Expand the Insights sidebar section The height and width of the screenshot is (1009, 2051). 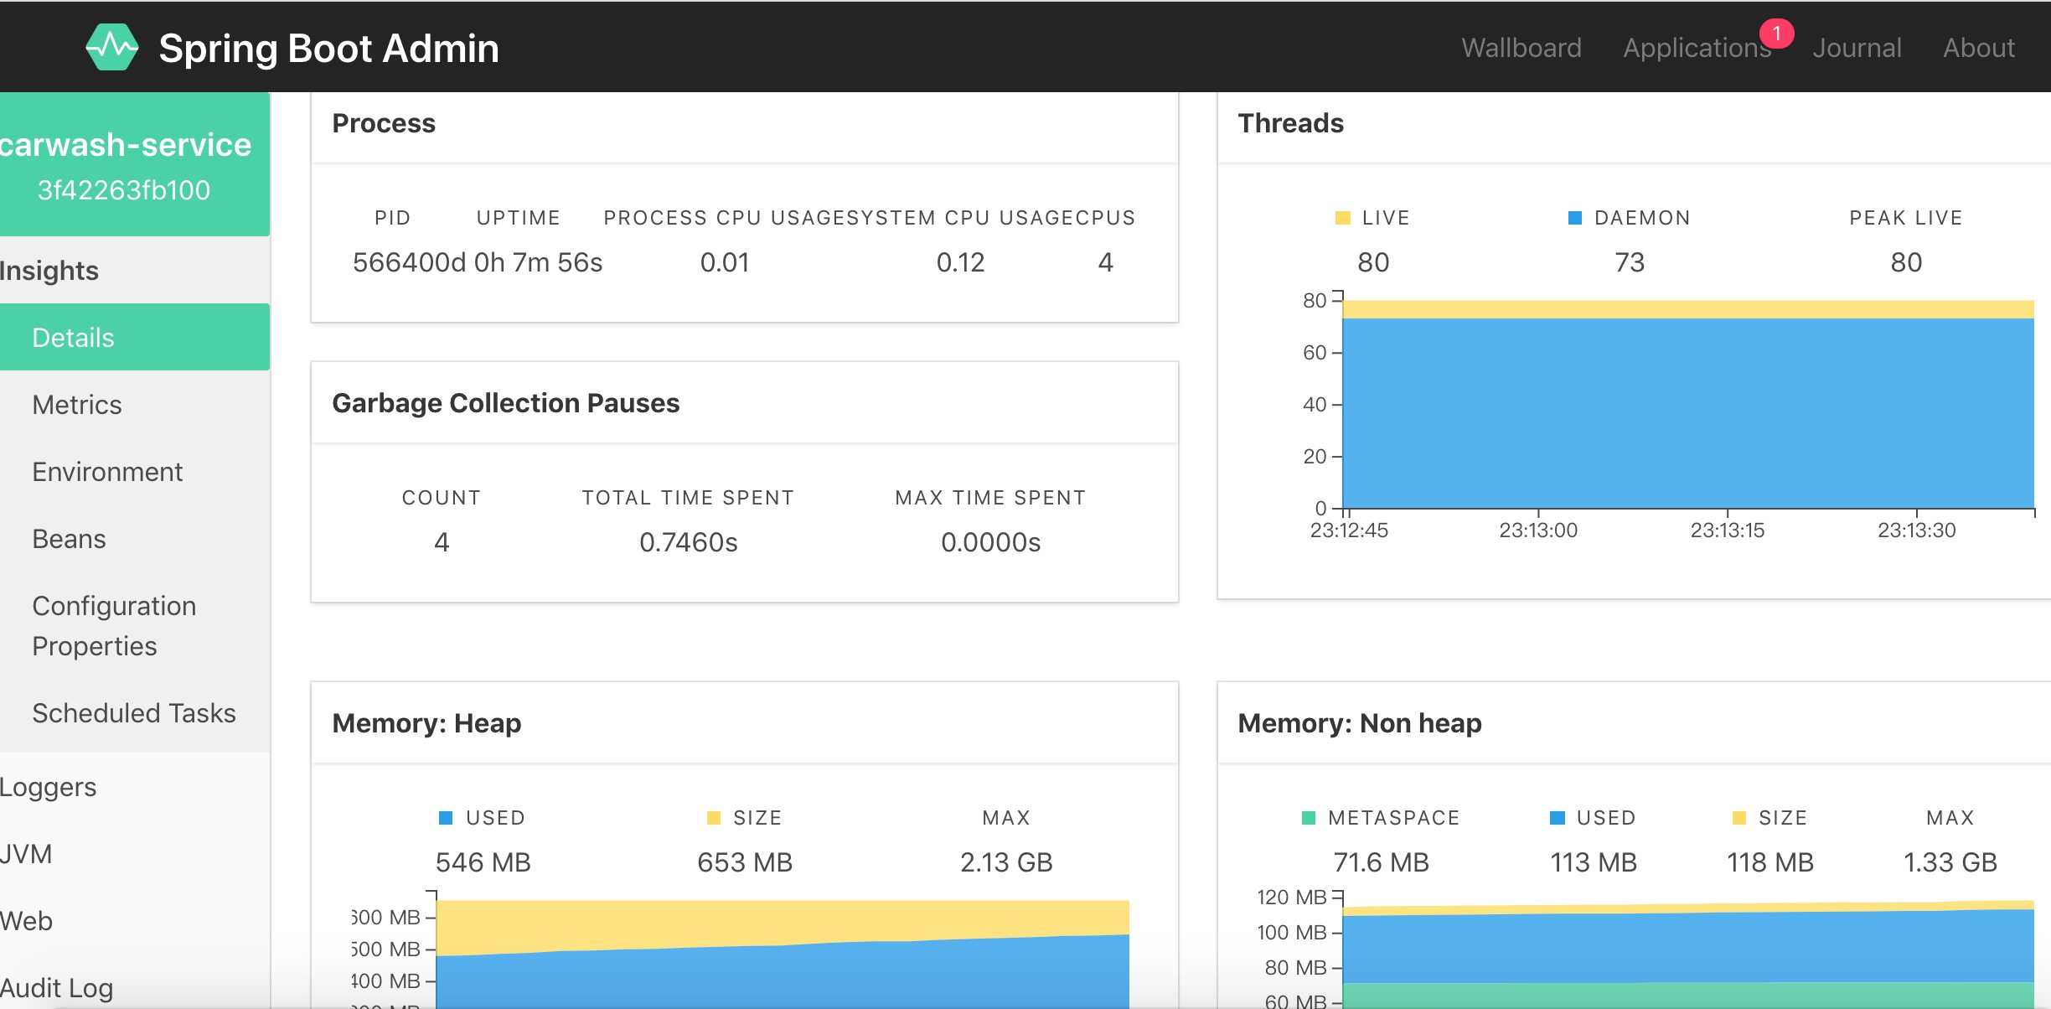[x=49, y=271]
